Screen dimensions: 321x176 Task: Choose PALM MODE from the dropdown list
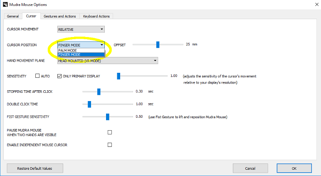pyautogui.click(x=81, y=50)
